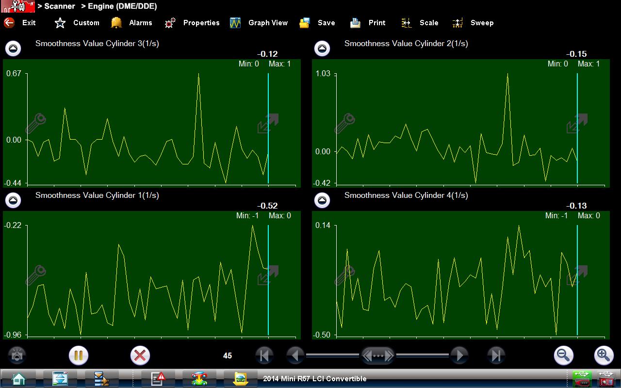621x388 pixels.
Task: Click the wrench icon on Cylinder 3 graph
Action: (35, 123)
